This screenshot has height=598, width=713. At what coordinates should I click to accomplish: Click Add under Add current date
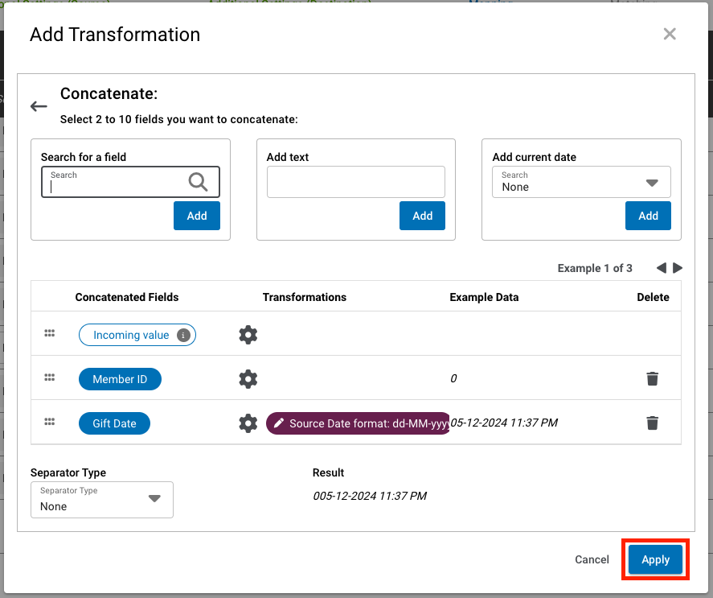pyautogui.click(x=648, y=216)
